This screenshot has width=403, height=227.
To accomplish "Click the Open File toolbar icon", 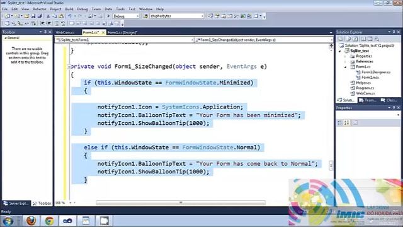I will point(26,16).
